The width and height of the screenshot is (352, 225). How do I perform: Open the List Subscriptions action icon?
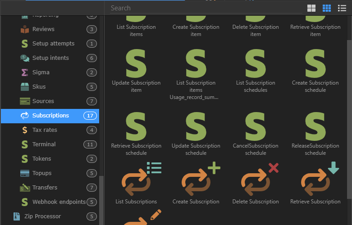142,179
